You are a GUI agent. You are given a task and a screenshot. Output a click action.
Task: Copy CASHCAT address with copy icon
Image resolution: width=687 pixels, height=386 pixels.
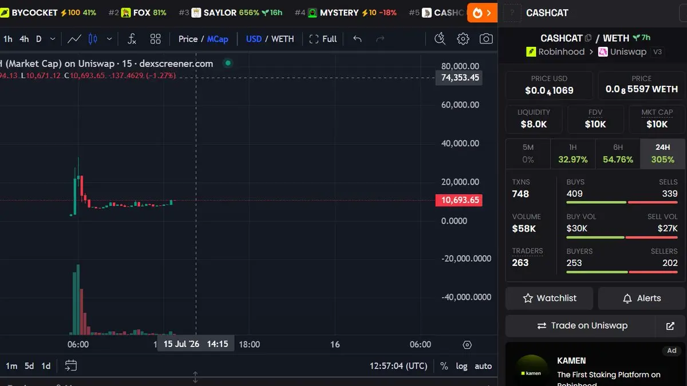coord(588,38)
